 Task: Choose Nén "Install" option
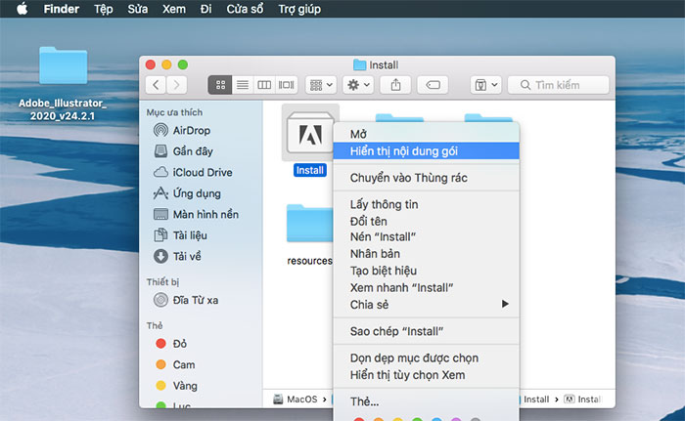pyautogui.click(x=426, y=237)
